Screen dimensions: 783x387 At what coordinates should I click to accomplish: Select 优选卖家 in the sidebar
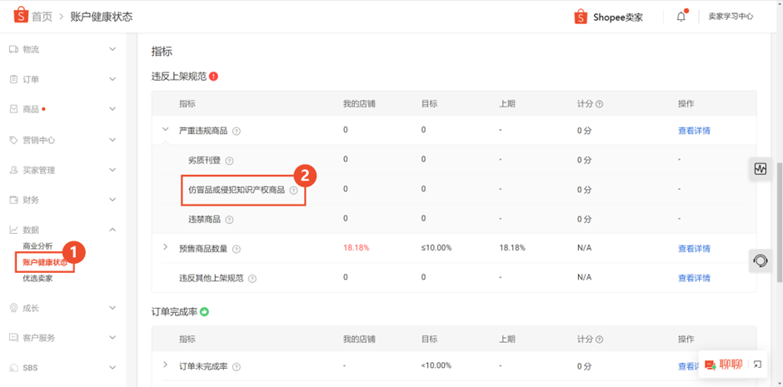click(37, 278)
